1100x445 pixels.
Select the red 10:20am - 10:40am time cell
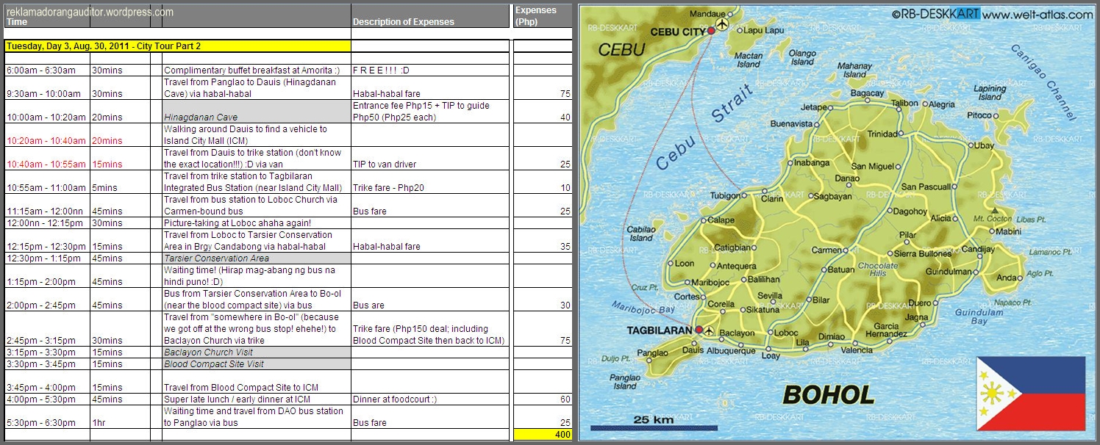(x=46, y=140)
